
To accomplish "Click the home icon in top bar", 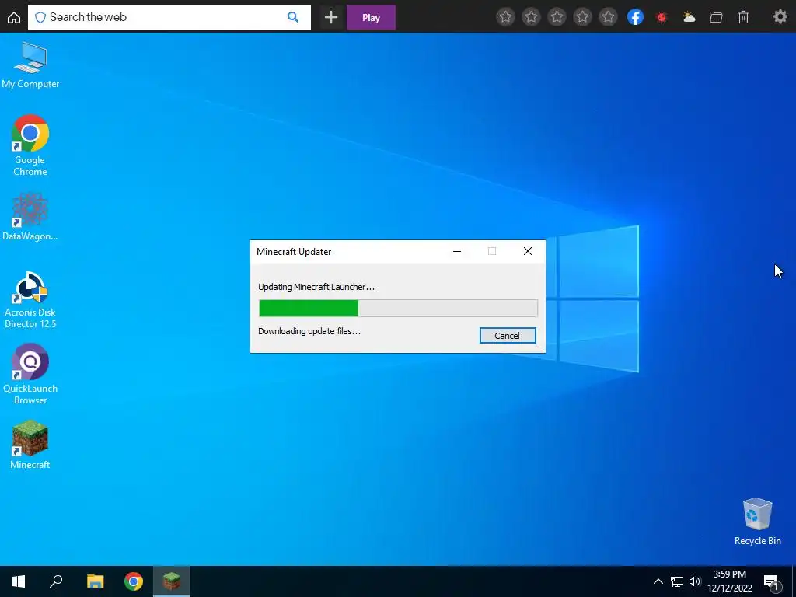I will [x=14, y=18].
